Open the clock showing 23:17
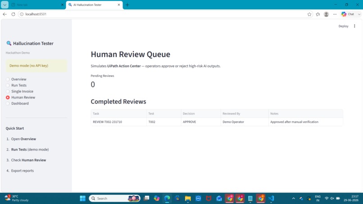The width and height of the screenshot is (363, 204). click(x=351, y=199)
